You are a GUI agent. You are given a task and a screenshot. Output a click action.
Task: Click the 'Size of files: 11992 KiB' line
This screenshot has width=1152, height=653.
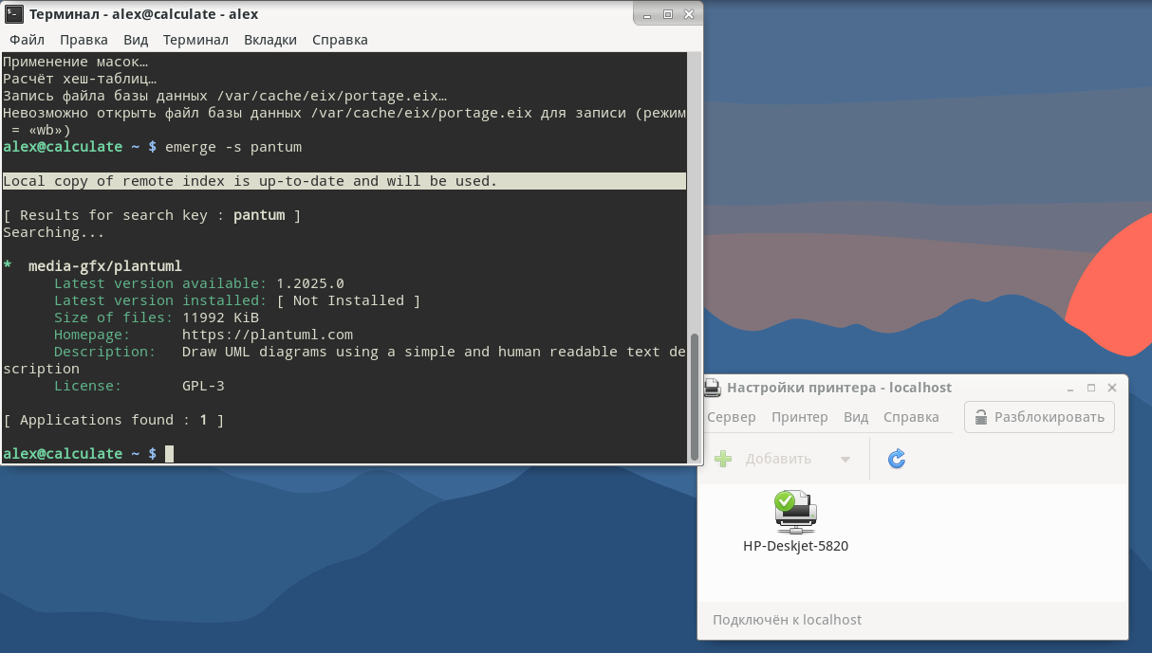click(157, 317)
